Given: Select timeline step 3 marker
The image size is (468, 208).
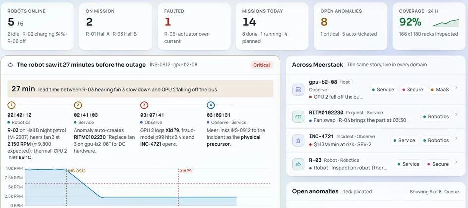Looking at the screenshot, I should (x=144, y=105).
